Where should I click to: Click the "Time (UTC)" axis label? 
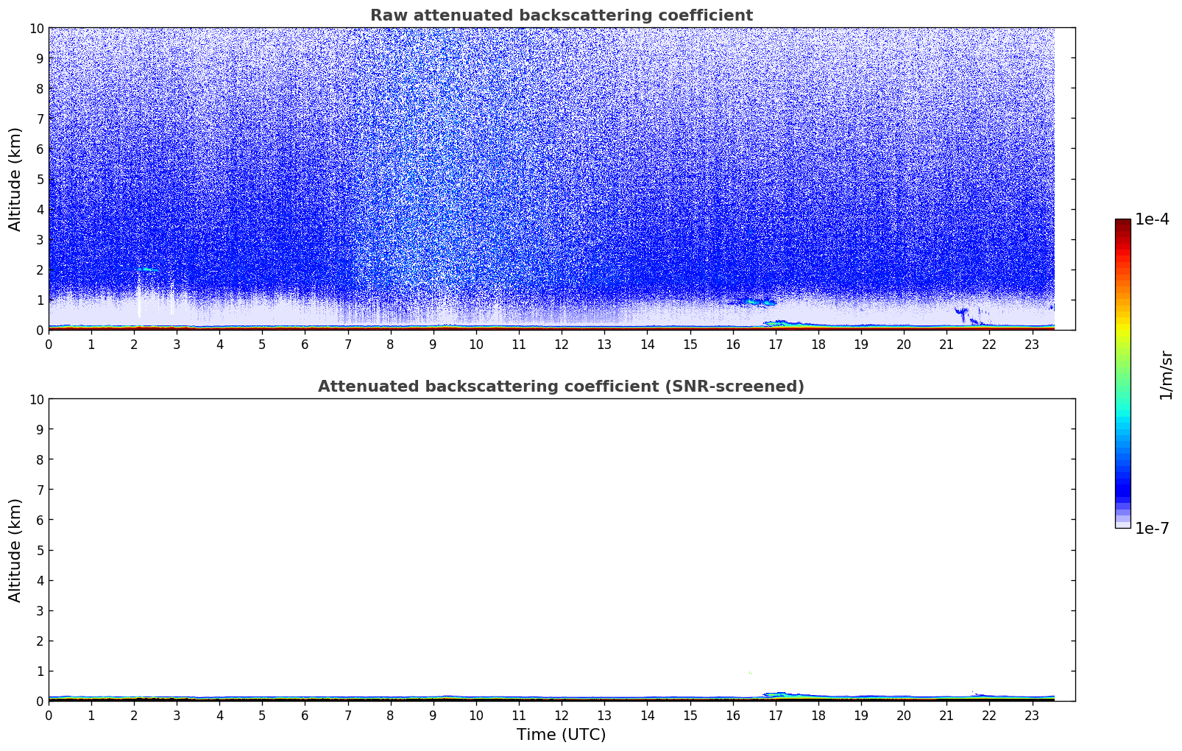coord(561,734)
